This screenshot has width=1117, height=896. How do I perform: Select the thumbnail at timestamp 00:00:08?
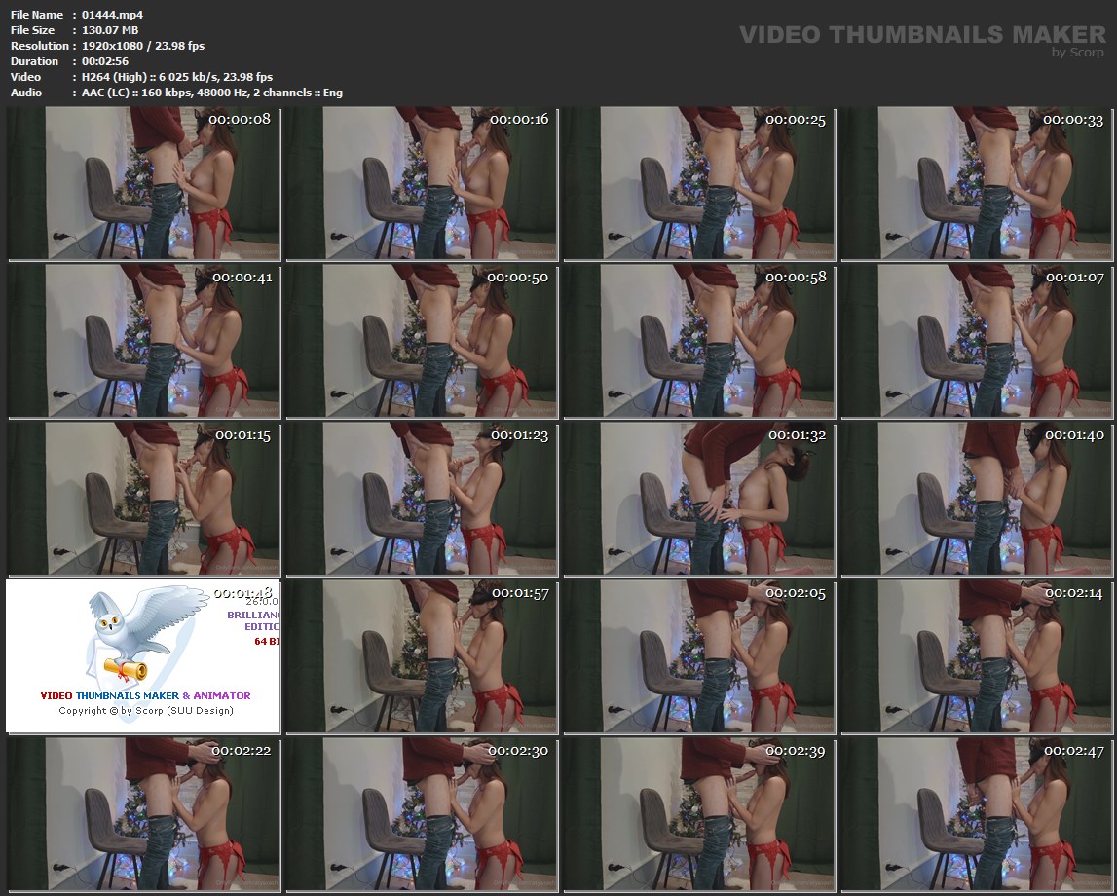click(144, 183)
